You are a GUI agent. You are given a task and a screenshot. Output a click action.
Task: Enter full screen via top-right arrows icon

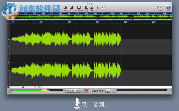pyautogui.click(x=170, y=4)
